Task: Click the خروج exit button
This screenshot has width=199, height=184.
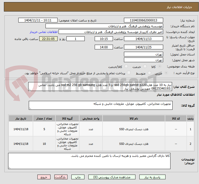Action: [x=44, y=177]
